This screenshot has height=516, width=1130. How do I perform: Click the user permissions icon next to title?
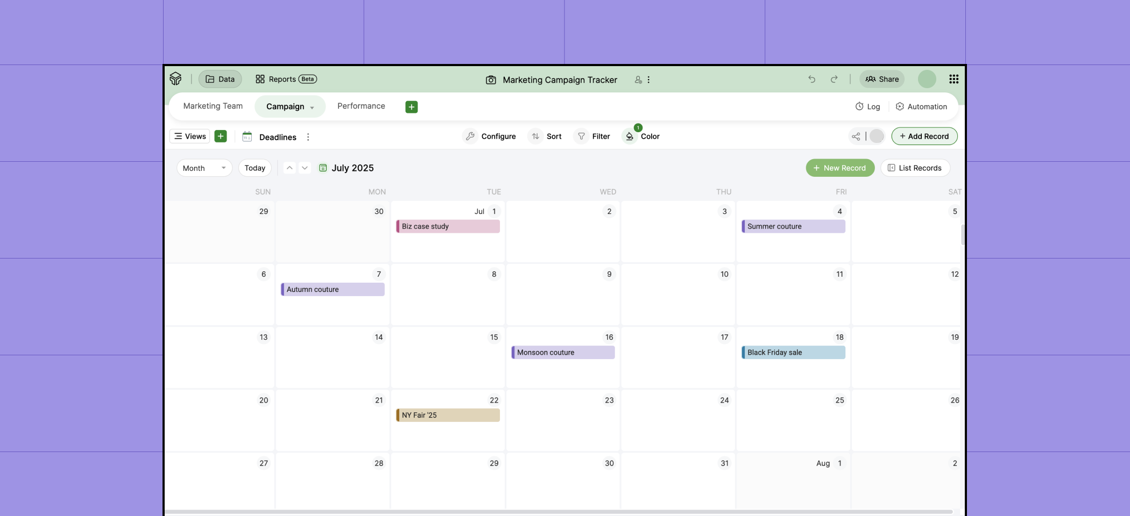[638, 80]
